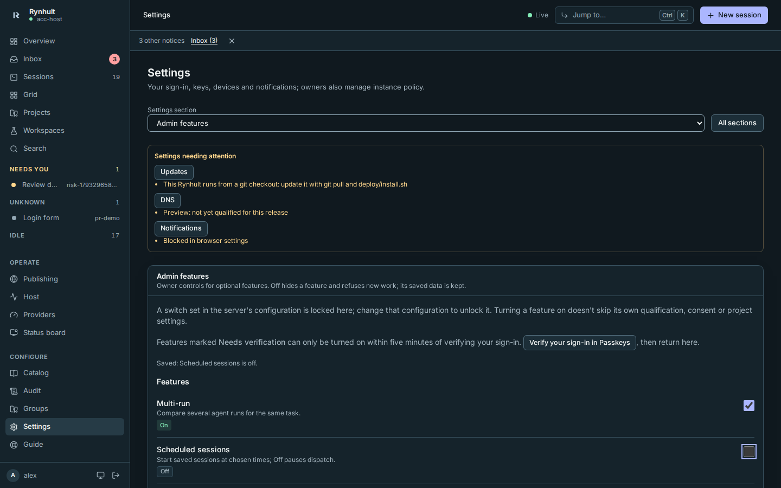Click the display monitor icon beside alex
This screenshot has height=488, width=781.
(100, 476)
